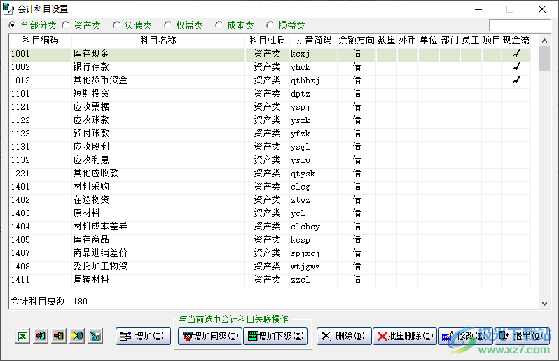
Task: Select the 损益类 radio button
Action: pos(270,25)
